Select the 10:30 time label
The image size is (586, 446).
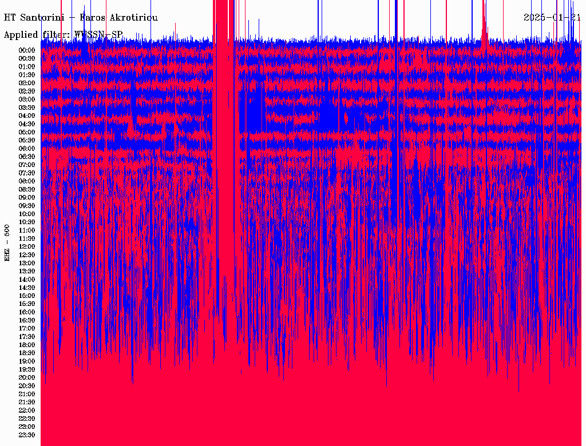pos(27,222)
